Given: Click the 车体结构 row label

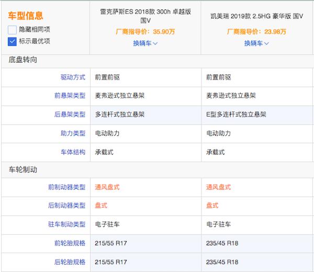Looking at the screenshot, I should pos(73,152).
